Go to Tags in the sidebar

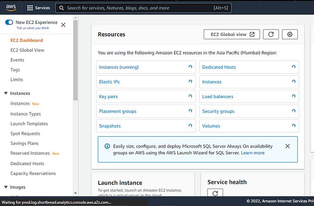pyautogui.click(x=15, y=70)
